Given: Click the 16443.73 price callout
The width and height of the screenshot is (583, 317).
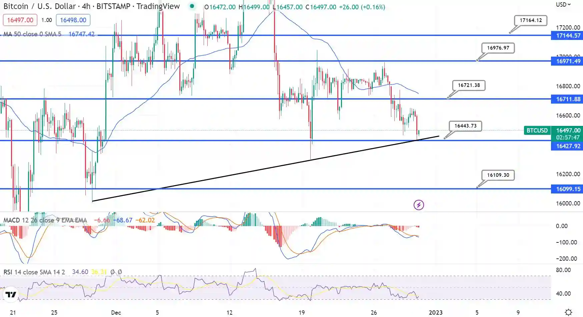Looking at the screenshot, I should coord(465,126).
